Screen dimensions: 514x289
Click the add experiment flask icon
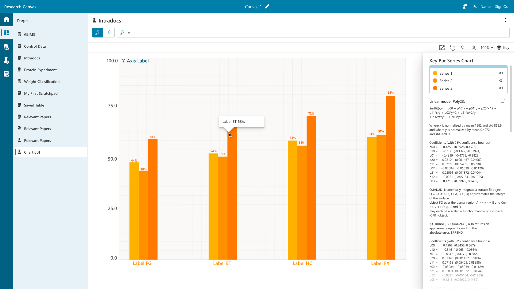[x=6, y=60]
